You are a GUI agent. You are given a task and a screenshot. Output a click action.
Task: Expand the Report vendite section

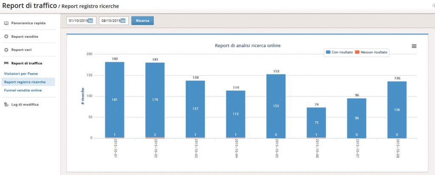(x=25, y=36)
